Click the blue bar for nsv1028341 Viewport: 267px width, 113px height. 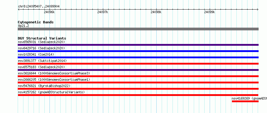(x=138, y=57)
